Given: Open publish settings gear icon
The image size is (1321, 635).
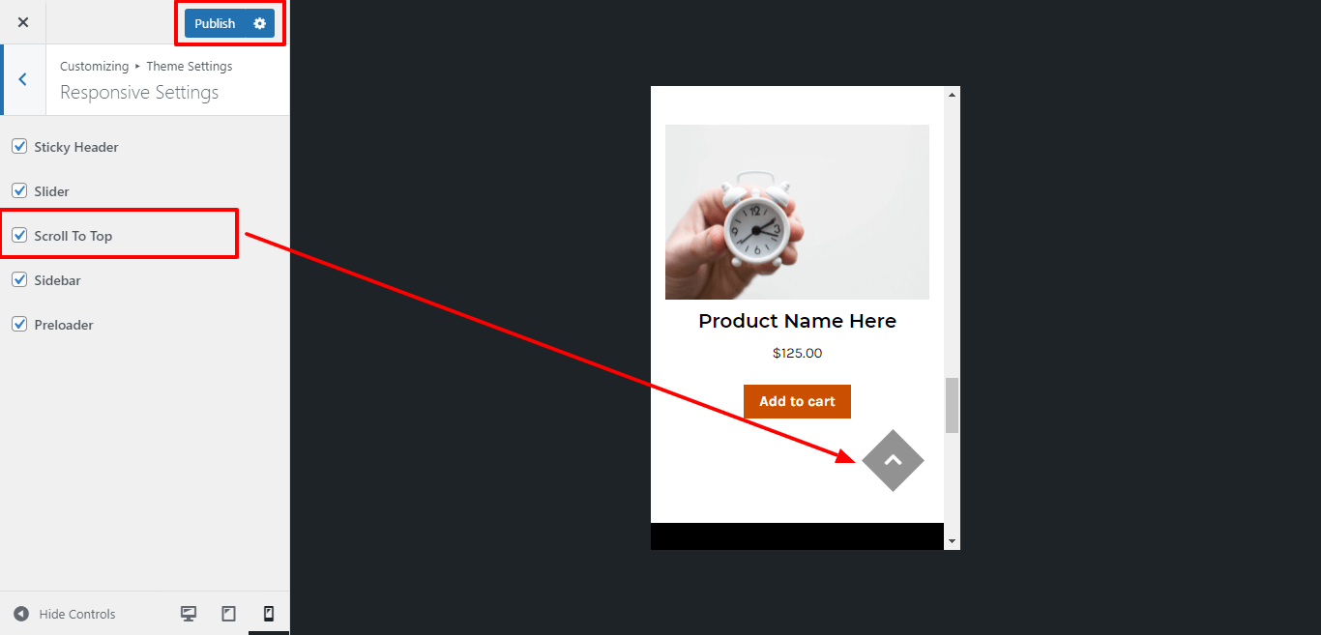Looking at the screenshot, I should (x=259, y=23).
